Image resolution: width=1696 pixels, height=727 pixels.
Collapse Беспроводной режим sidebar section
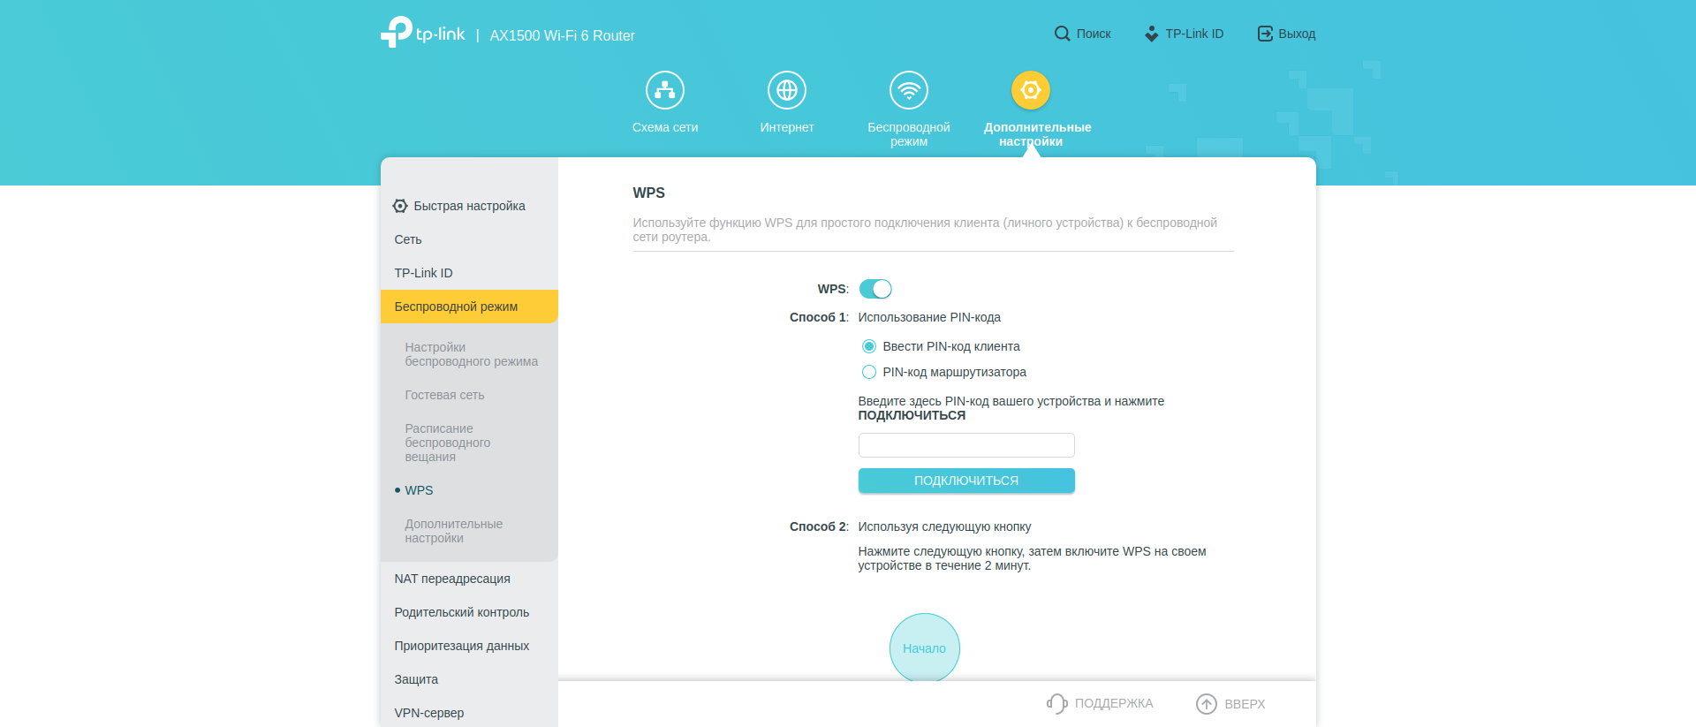point(456,307)
